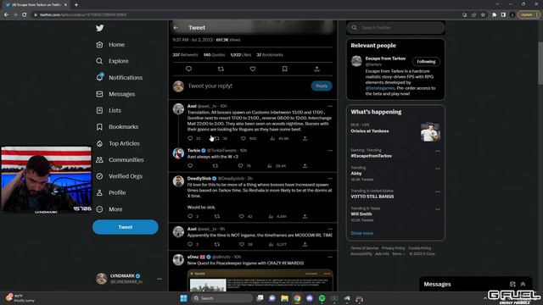Open Lists in the sidebar
This screenshot has width=543, height=305.
point(109,110)
